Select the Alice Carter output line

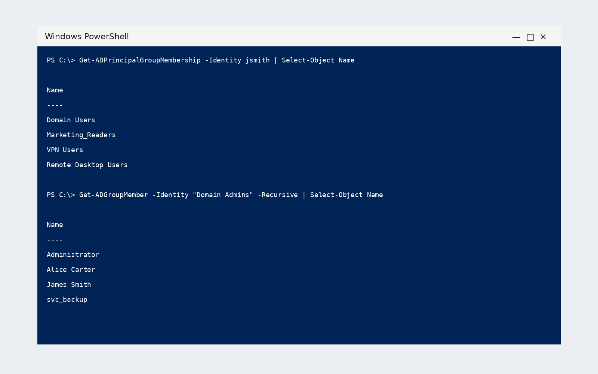[x=71, y=270]
